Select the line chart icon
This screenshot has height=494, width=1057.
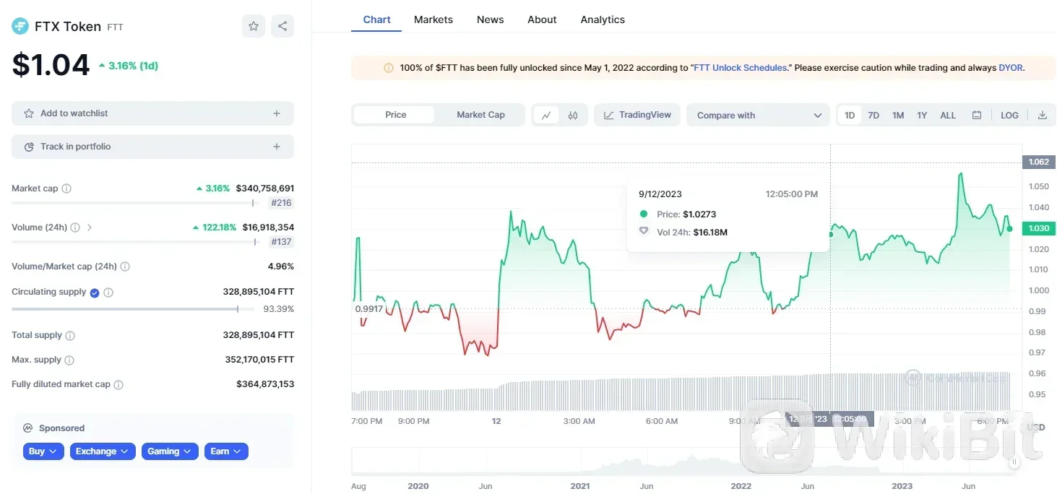(546, 115)
